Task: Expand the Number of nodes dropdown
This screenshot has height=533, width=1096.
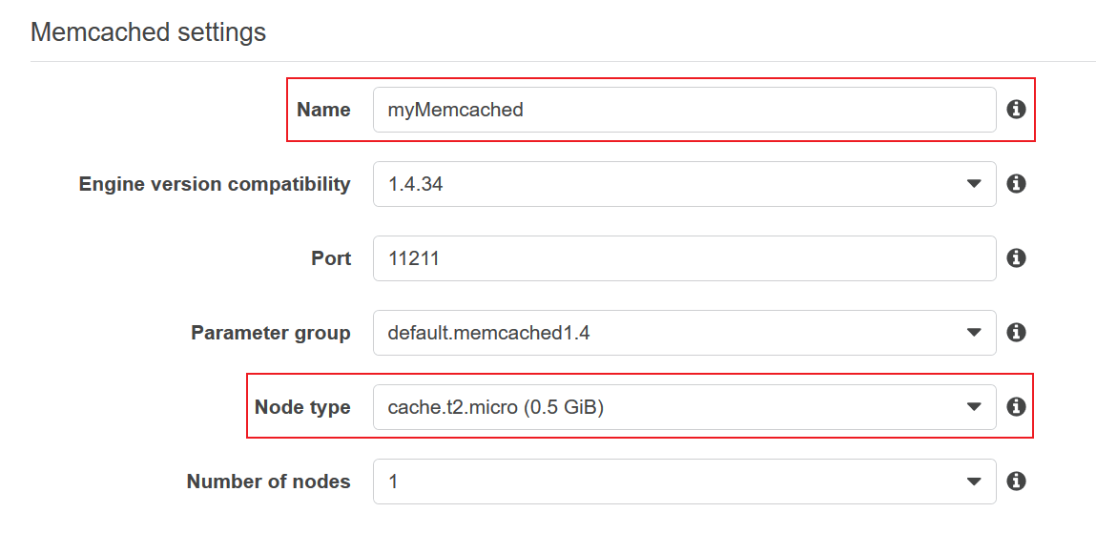Action: [x=683, y=482]
